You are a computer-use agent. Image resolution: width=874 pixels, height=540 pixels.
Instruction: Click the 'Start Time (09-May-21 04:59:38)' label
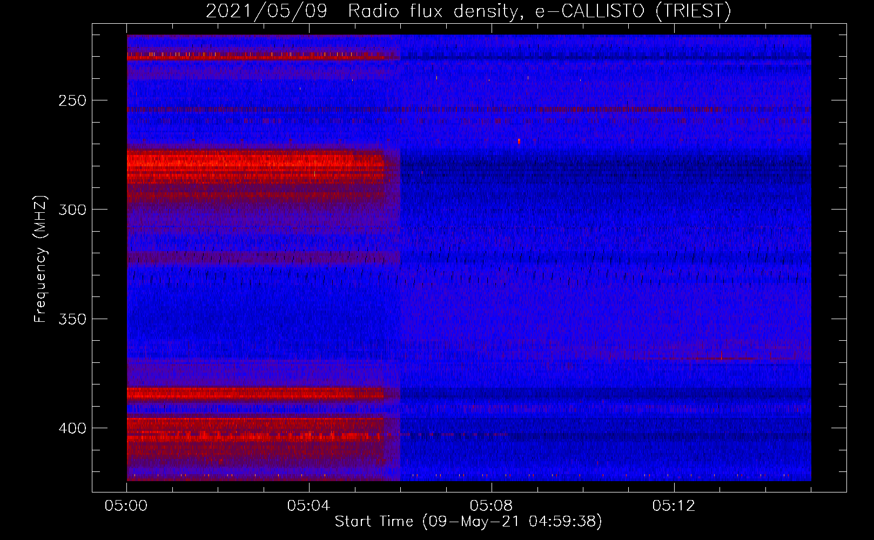click(x=468, y=522)
